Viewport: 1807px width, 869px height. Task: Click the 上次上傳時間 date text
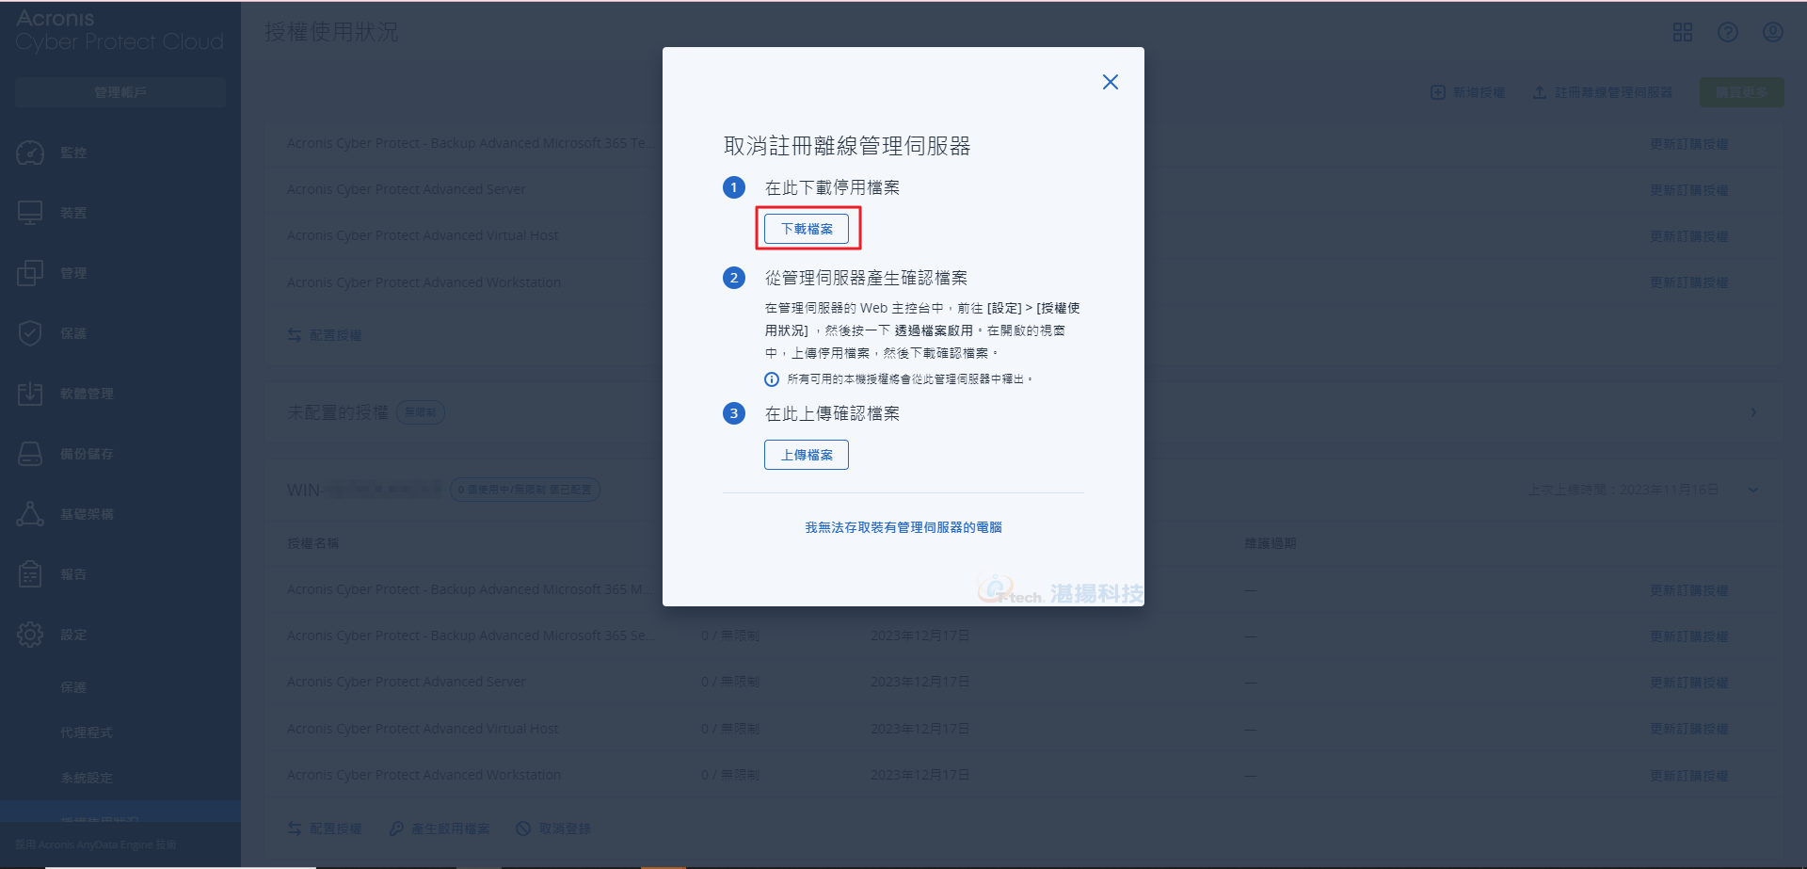(1623, 490)
